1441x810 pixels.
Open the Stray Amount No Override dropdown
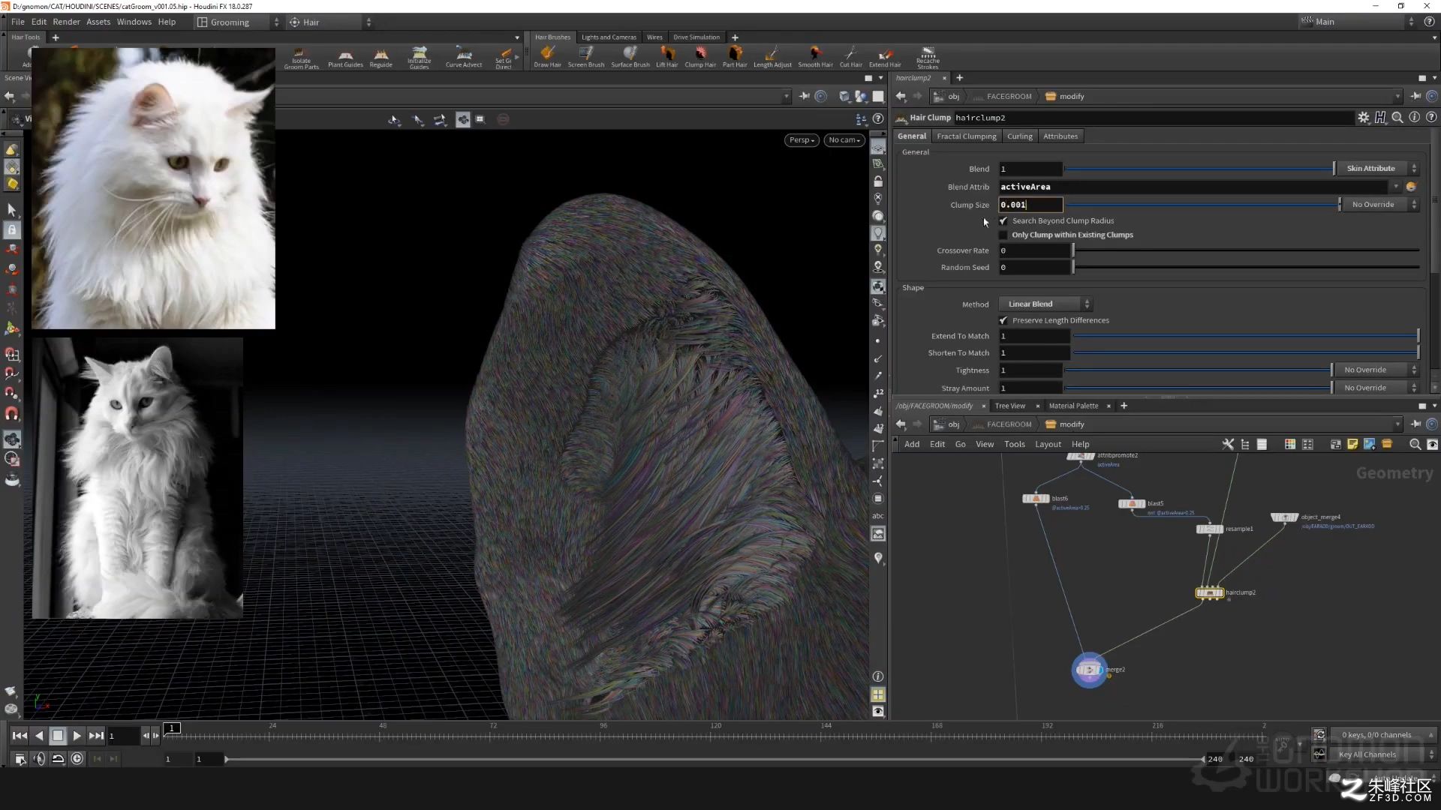pyautogui.click(x=1376, y=388)
